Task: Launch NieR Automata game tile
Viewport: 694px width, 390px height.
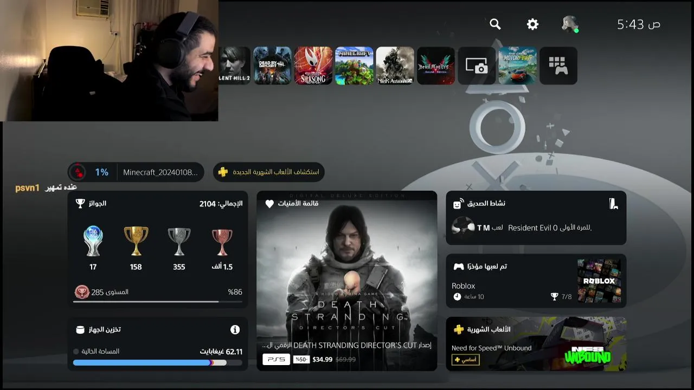Action: [x=395, y=66]
